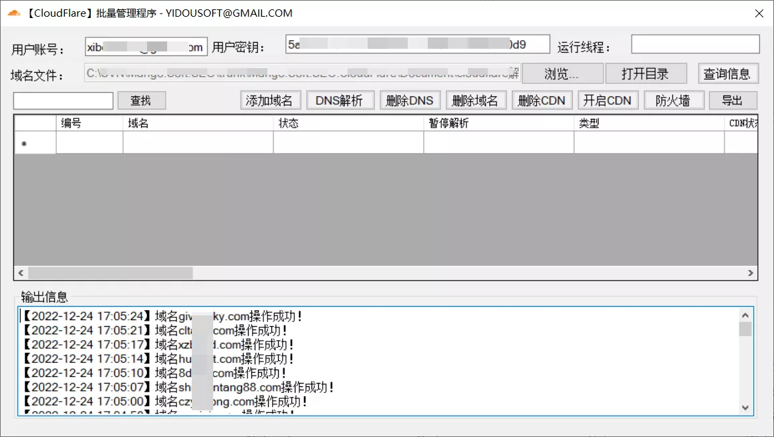774x437 pixels.
Task: Click the 查询信息 button
Action: [x=727, y=74]
